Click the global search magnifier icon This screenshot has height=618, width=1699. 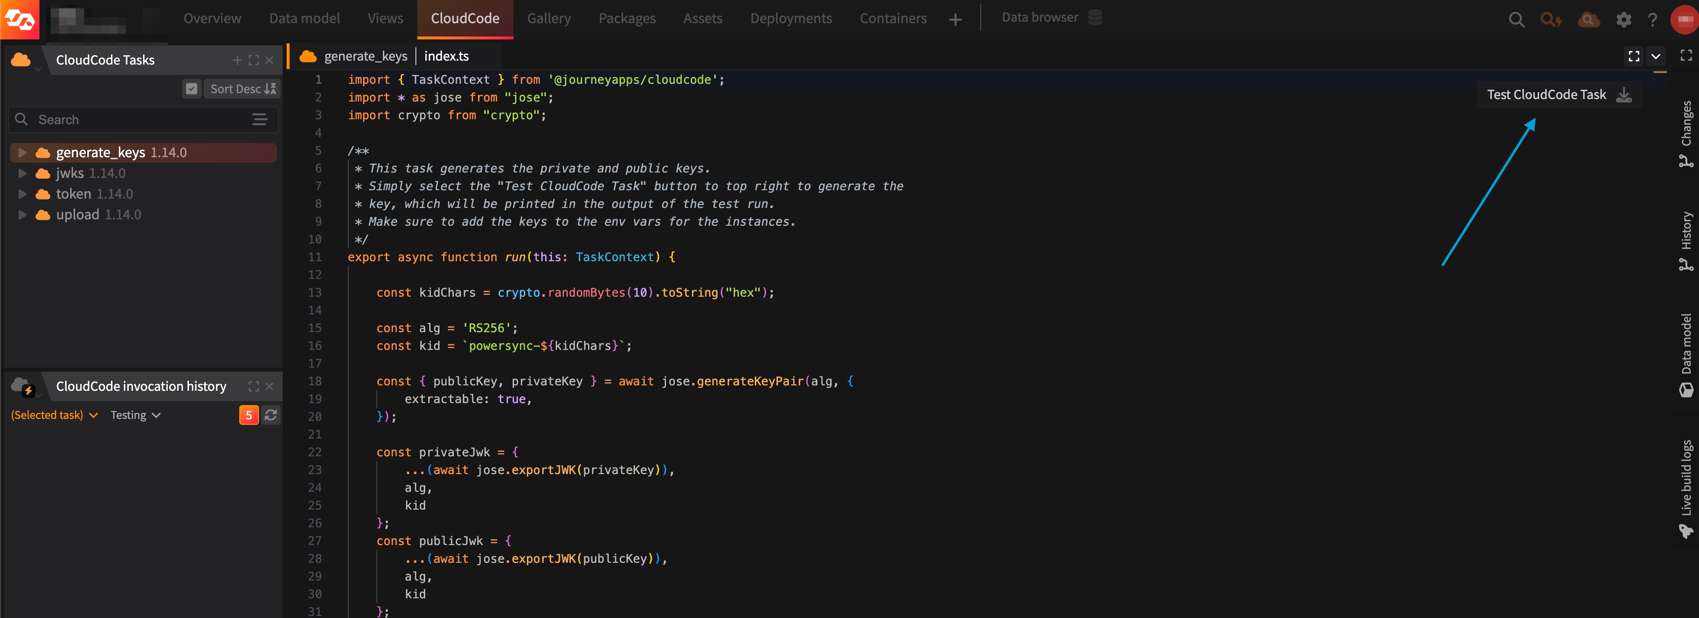tap(1516, 19)
